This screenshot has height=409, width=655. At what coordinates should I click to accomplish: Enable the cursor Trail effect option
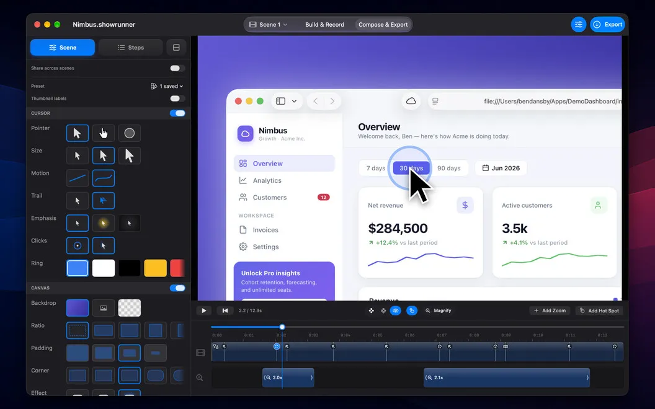(103, 201)
